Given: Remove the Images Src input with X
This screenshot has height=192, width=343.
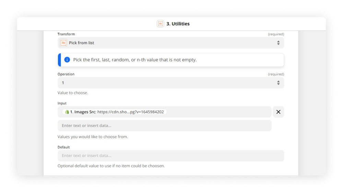Looking at the screenshot, I should coord(278,112).
